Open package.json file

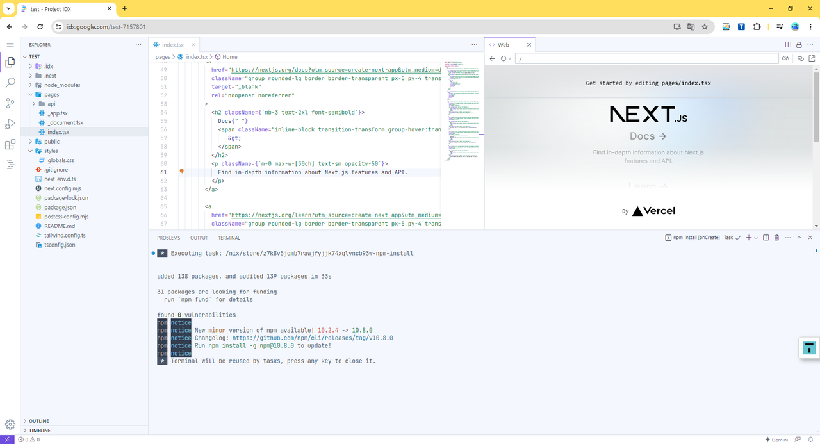click(60, 207)
